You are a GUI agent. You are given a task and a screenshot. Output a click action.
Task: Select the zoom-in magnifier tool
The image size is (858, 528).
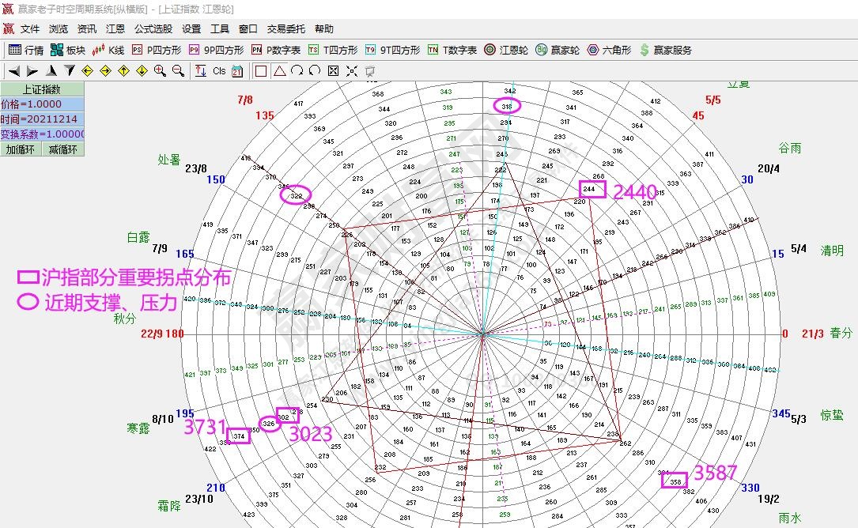point(157,70)
